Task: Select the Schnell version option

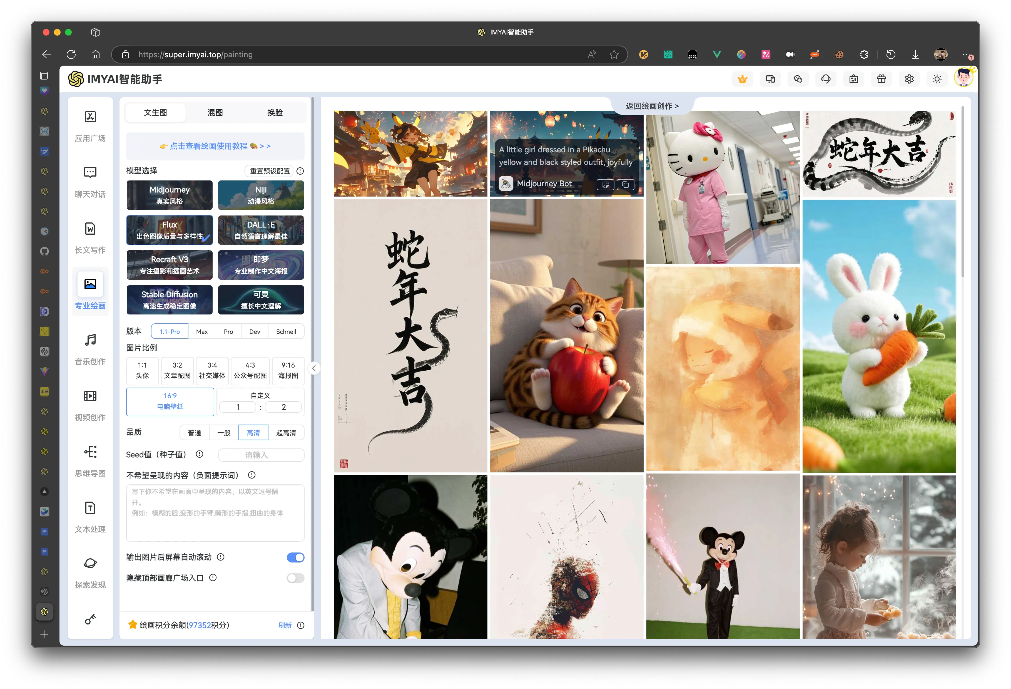Action: coord(286,332)
